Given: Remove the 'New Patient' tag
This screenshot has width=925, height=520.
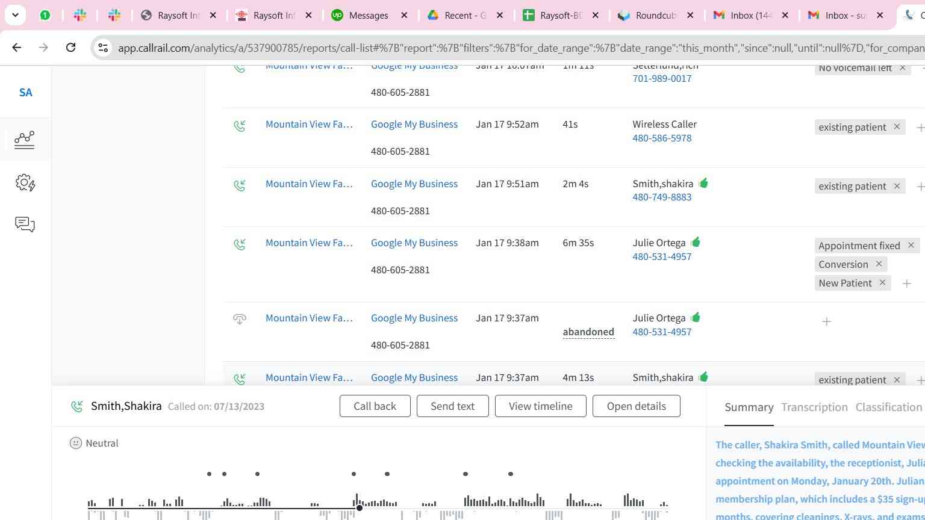Looking at the screenshot, I should tap(882, 282).
